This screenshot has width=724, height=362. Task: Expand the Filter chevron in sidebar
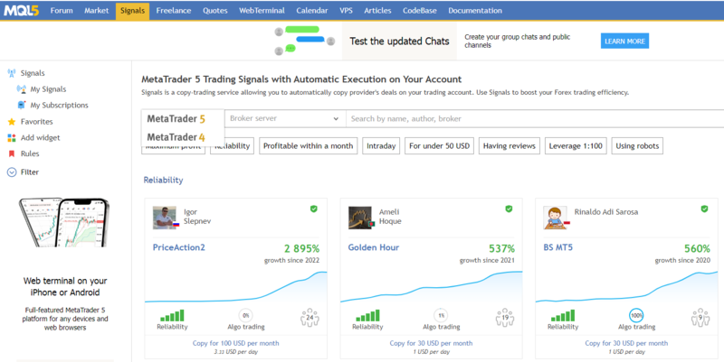click(x=12, y=172)
